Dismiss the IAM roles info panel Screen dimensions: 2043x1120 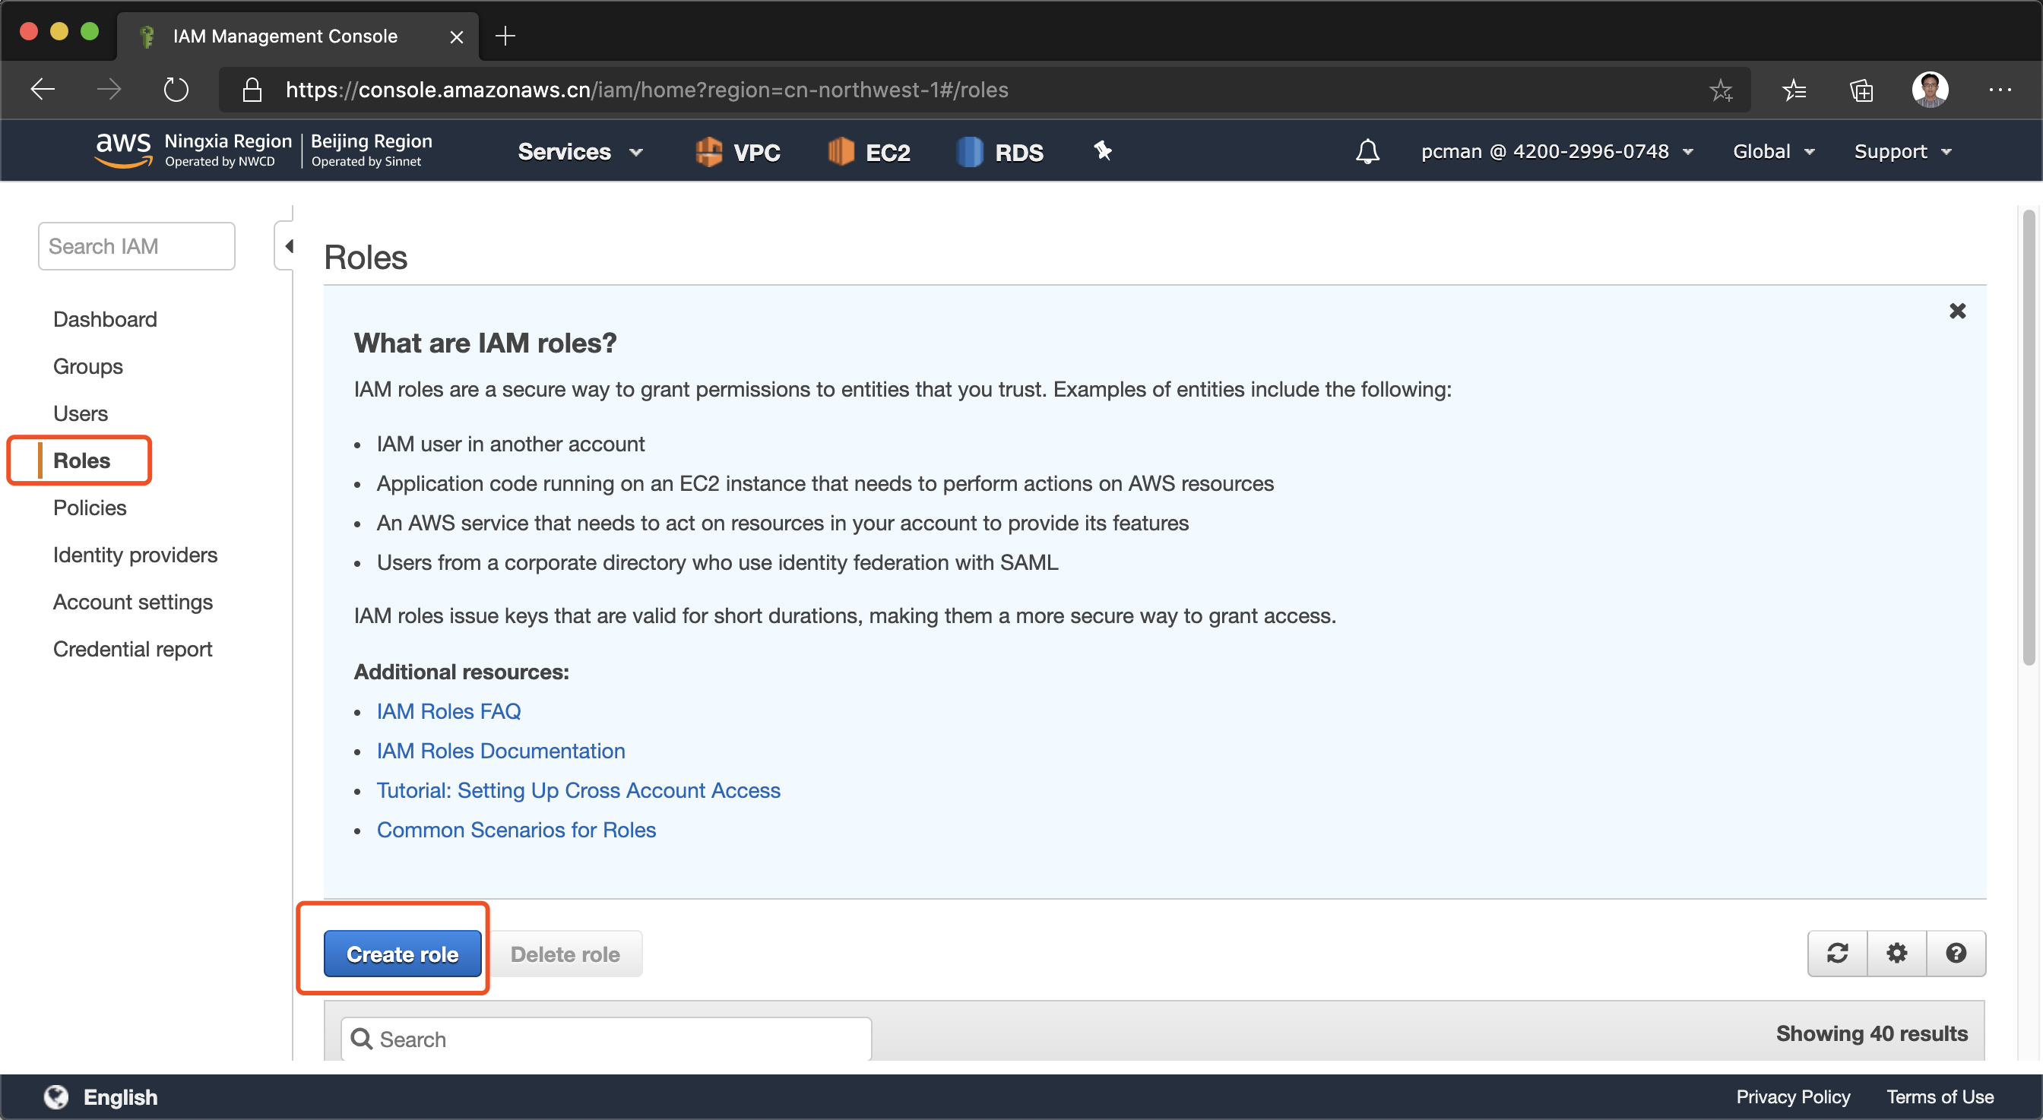click(x=1956, y=311)
